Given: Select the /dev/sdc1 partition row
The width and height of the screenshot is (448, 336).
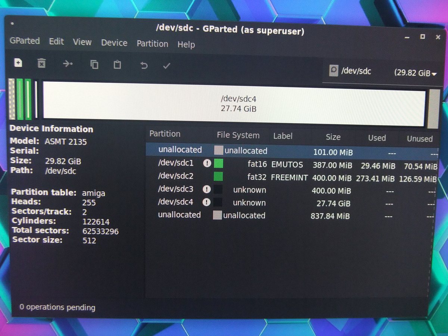Looking at the screenshot, I should tap(292, 164).
